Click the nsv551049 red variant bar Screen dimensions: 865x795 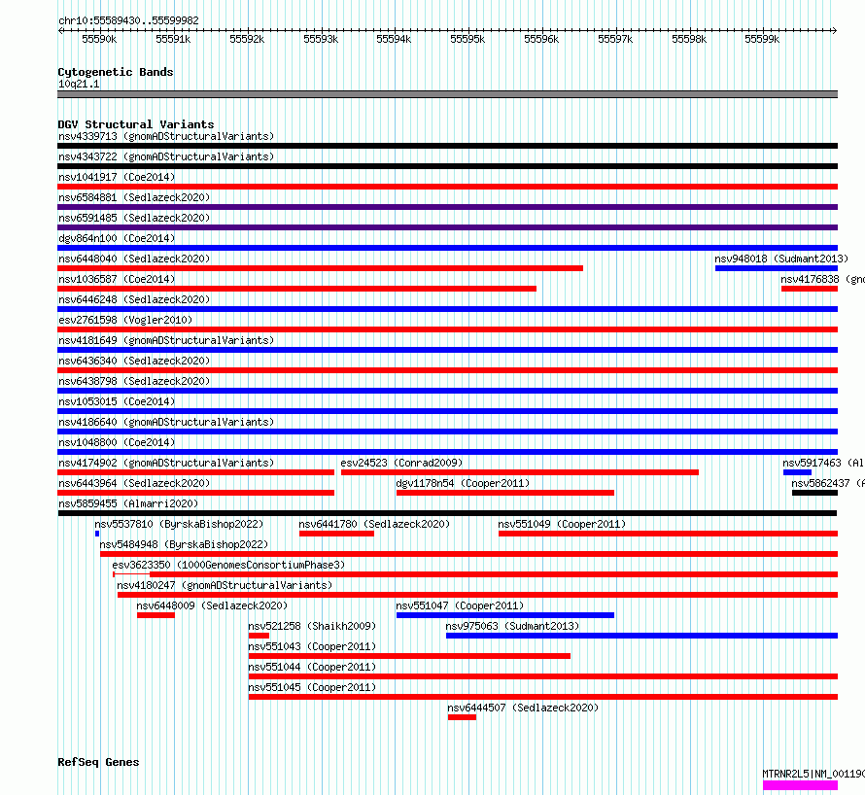pos(668,534)
